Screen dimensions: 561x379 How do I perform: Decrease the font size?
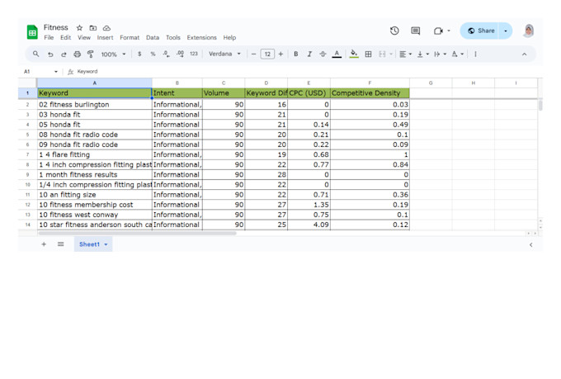coord(253,54)
